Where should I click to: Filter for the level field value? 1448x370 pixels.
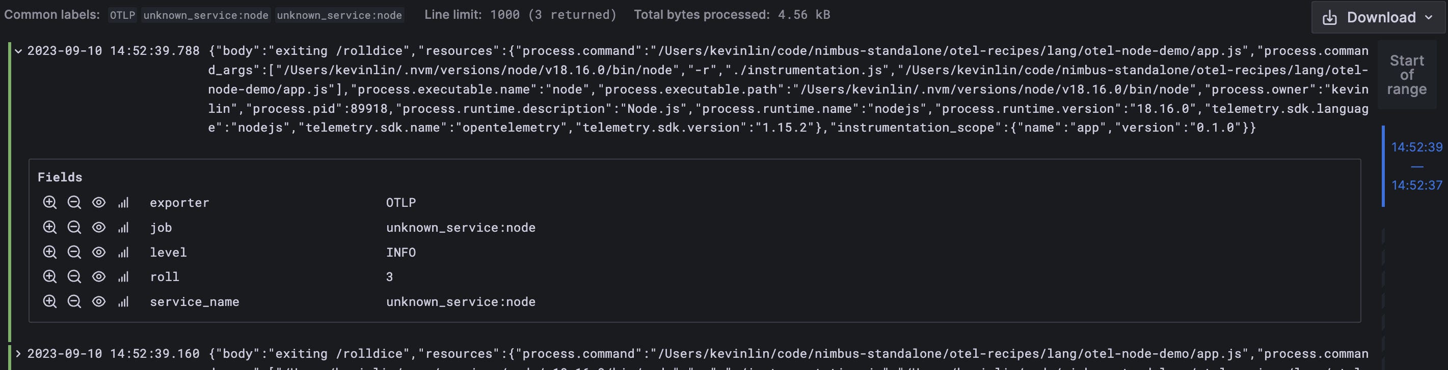pyautogui.click(x=50, y=252)
